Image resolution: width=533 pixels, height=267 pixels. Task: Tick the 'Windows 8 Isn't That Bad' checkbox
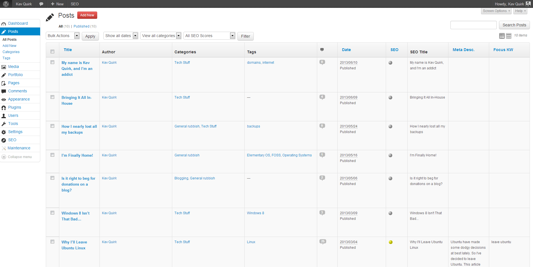click(52, 213)
